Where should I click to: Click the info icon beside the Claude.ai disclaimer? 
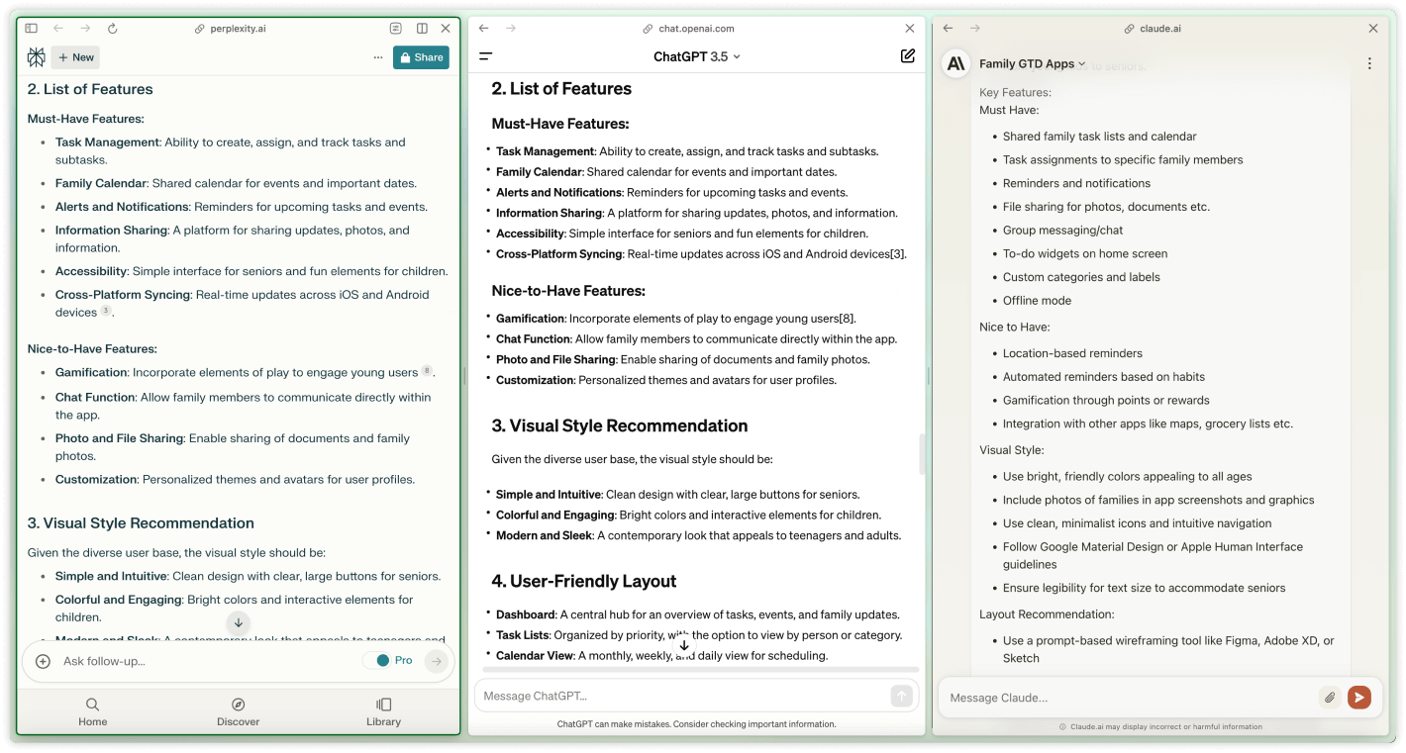point(1062,726)
